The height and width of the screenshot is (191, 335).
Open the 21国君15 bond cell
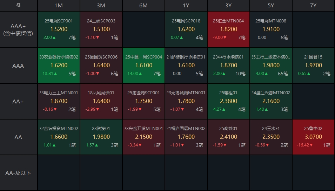pos(313,65)
